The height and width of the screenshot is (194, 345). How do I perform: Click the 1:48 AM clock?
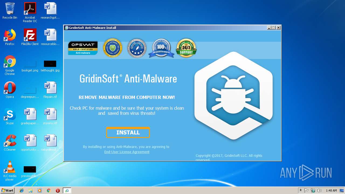[331, 190]
